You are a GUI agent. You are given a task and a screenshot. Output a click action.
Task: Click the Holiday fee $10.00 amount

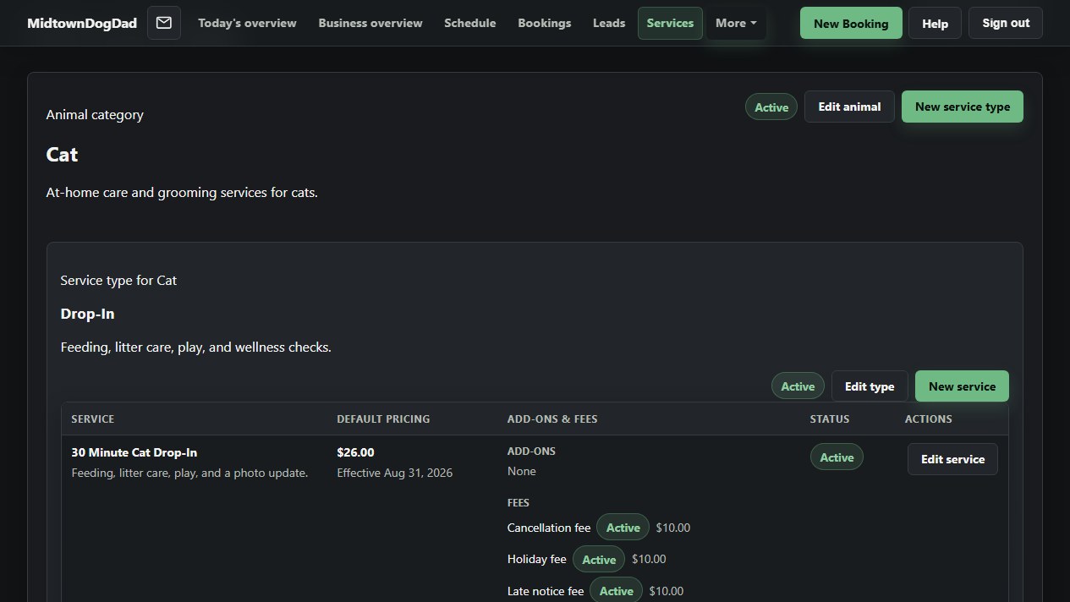(x=649, y=559)
